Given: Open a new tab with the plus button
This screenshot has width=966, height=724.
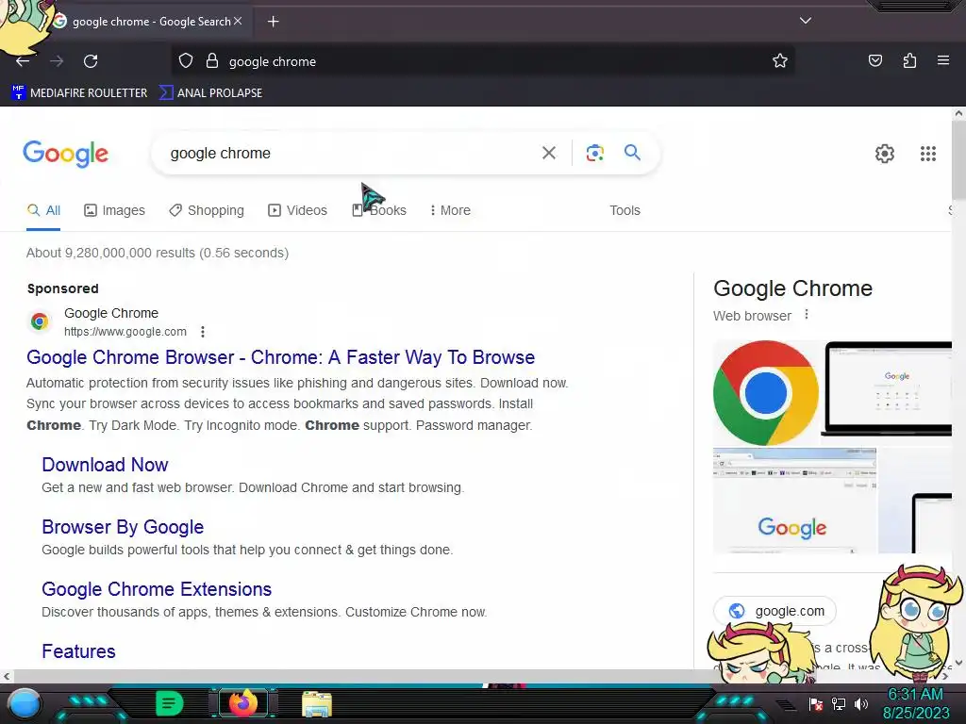Looking at the screenshot, I should (273, 22).
